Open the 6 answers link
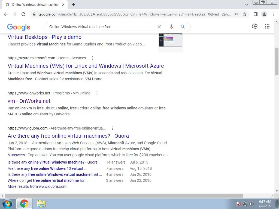The height and width of the screenshot is (209, 279). [x=16, y=155]
